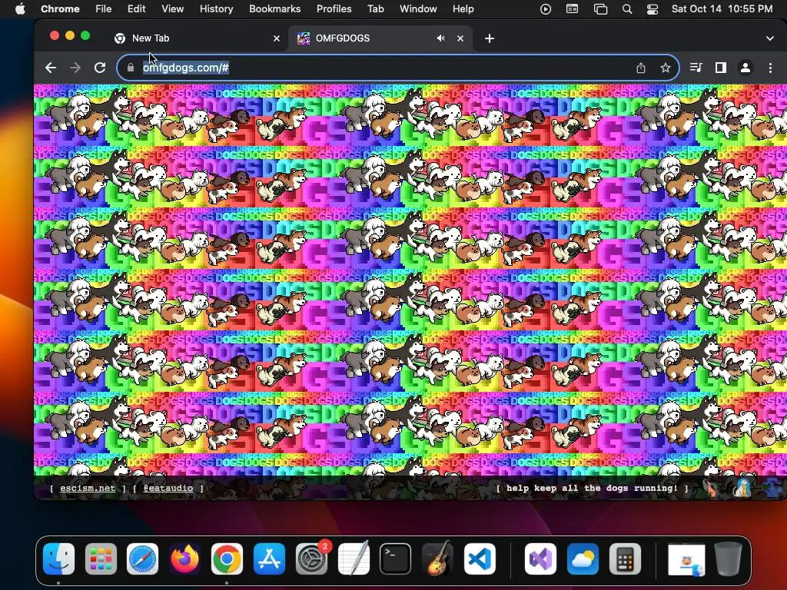
Task: Open the @eataudio link
Action: click(x=168, y=488)
